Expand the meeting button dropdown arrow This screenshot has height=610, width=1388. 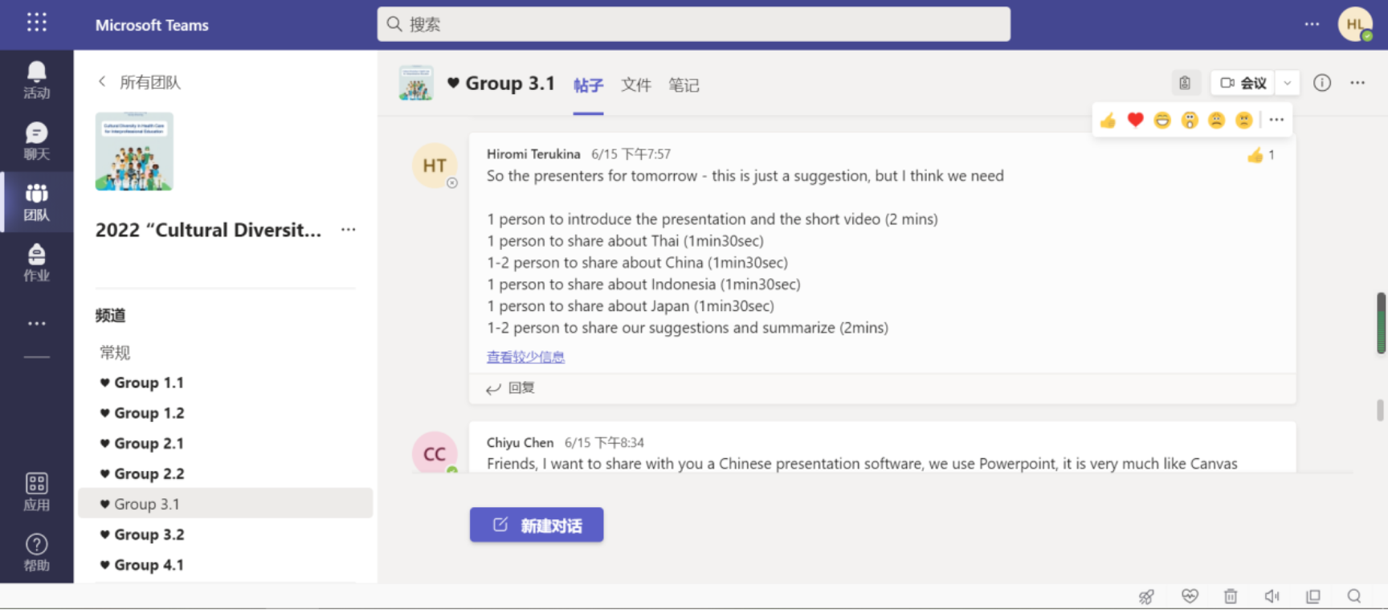tap(1287, 83)
